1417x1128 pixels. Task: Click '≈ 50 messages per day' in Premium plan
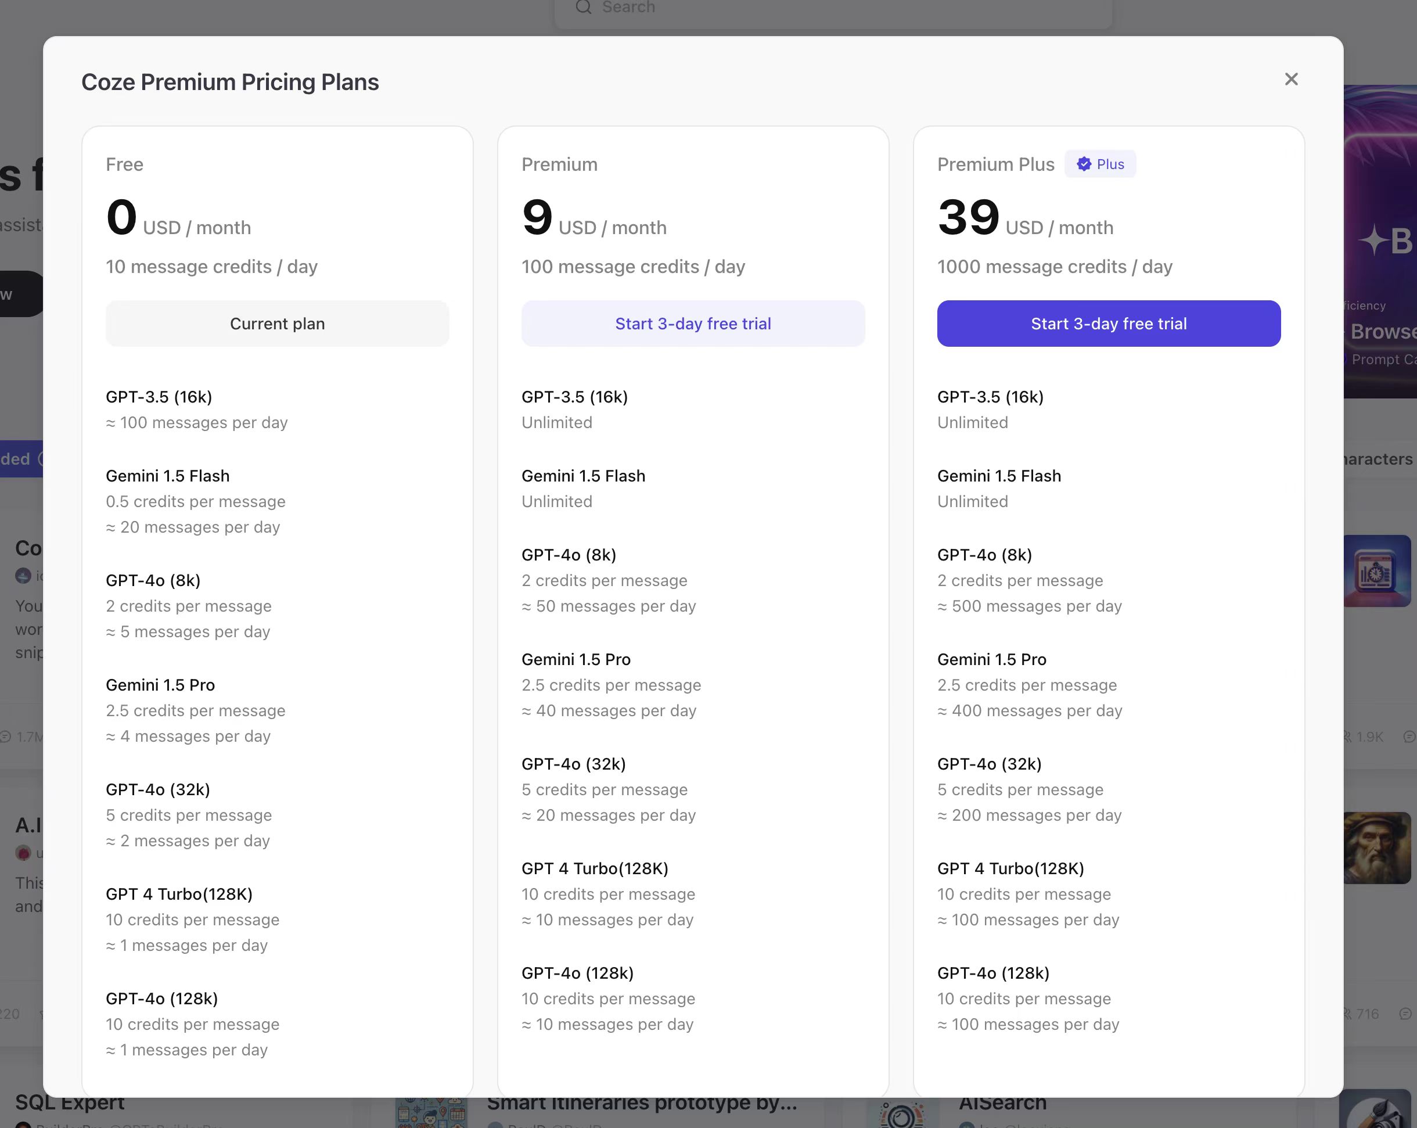pos(609,606)
